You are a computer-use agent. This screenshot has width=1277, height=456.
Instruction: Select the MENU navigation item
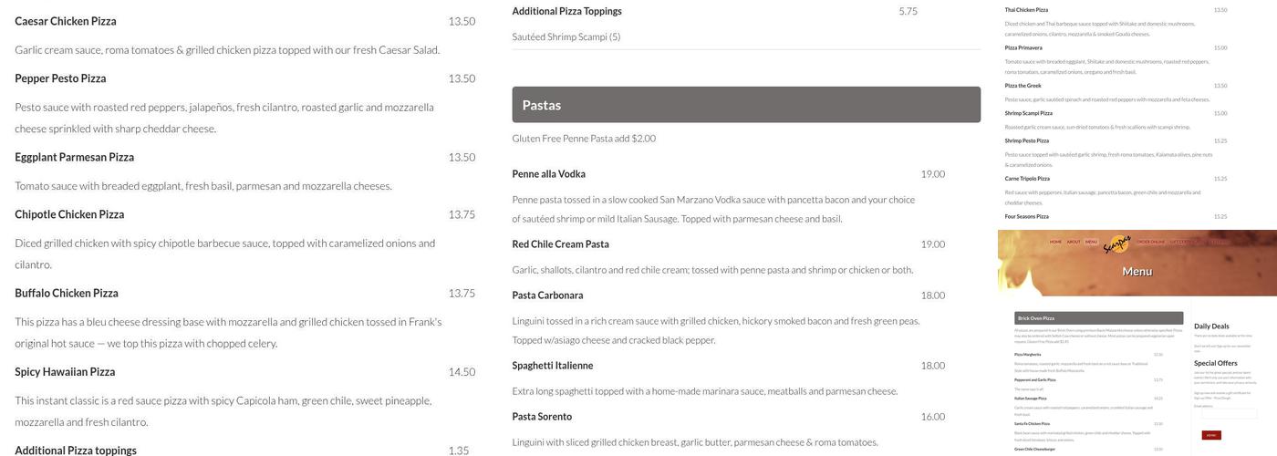click(1091, 242)
